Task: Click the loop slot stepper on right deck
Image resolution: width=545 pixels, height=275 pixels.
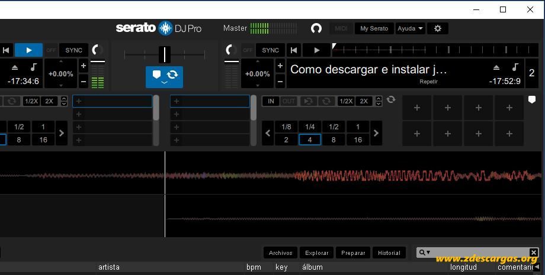Action: (x=379, y=101)
